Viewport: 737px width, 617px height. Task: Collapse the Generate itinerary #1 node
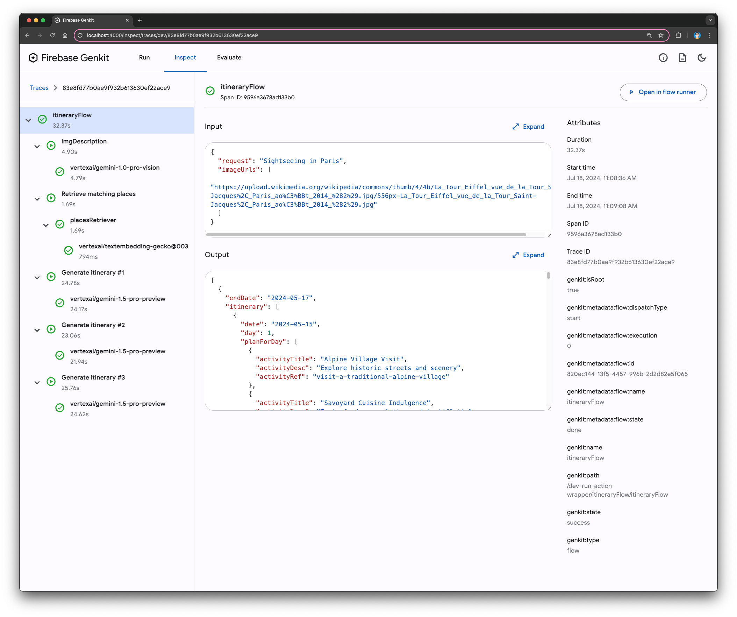click(37, 277)
